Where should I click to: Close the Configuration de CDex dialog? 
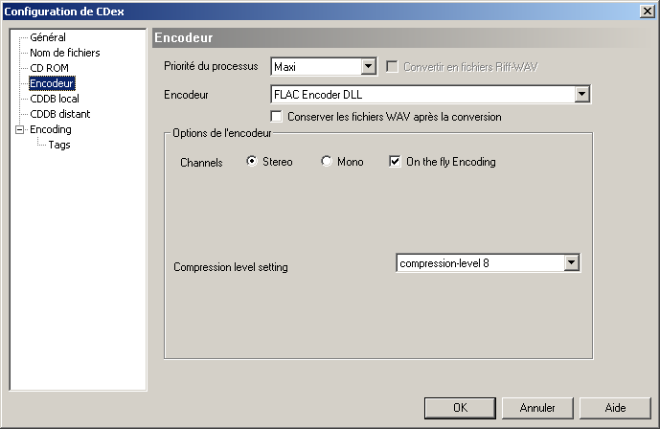pyautogui.click(x=647, y=11)
